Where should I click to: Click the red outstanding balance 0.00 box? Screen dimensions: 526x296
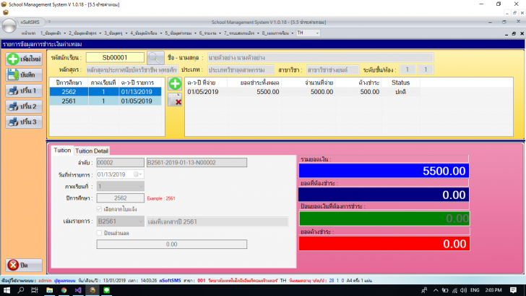coord(384,243)
